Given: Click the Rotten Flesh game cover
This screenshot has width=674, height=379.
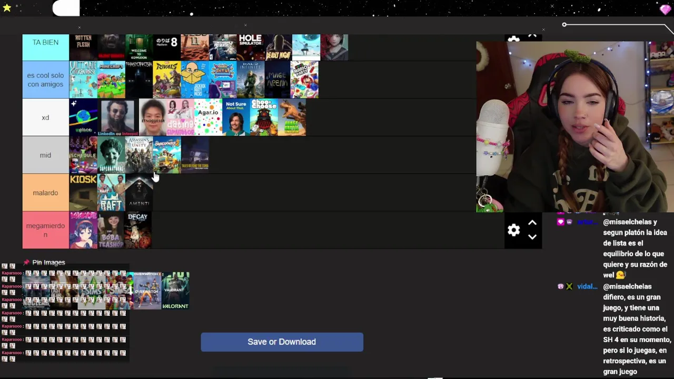Looking at the screenshot, I should (83, 47).
